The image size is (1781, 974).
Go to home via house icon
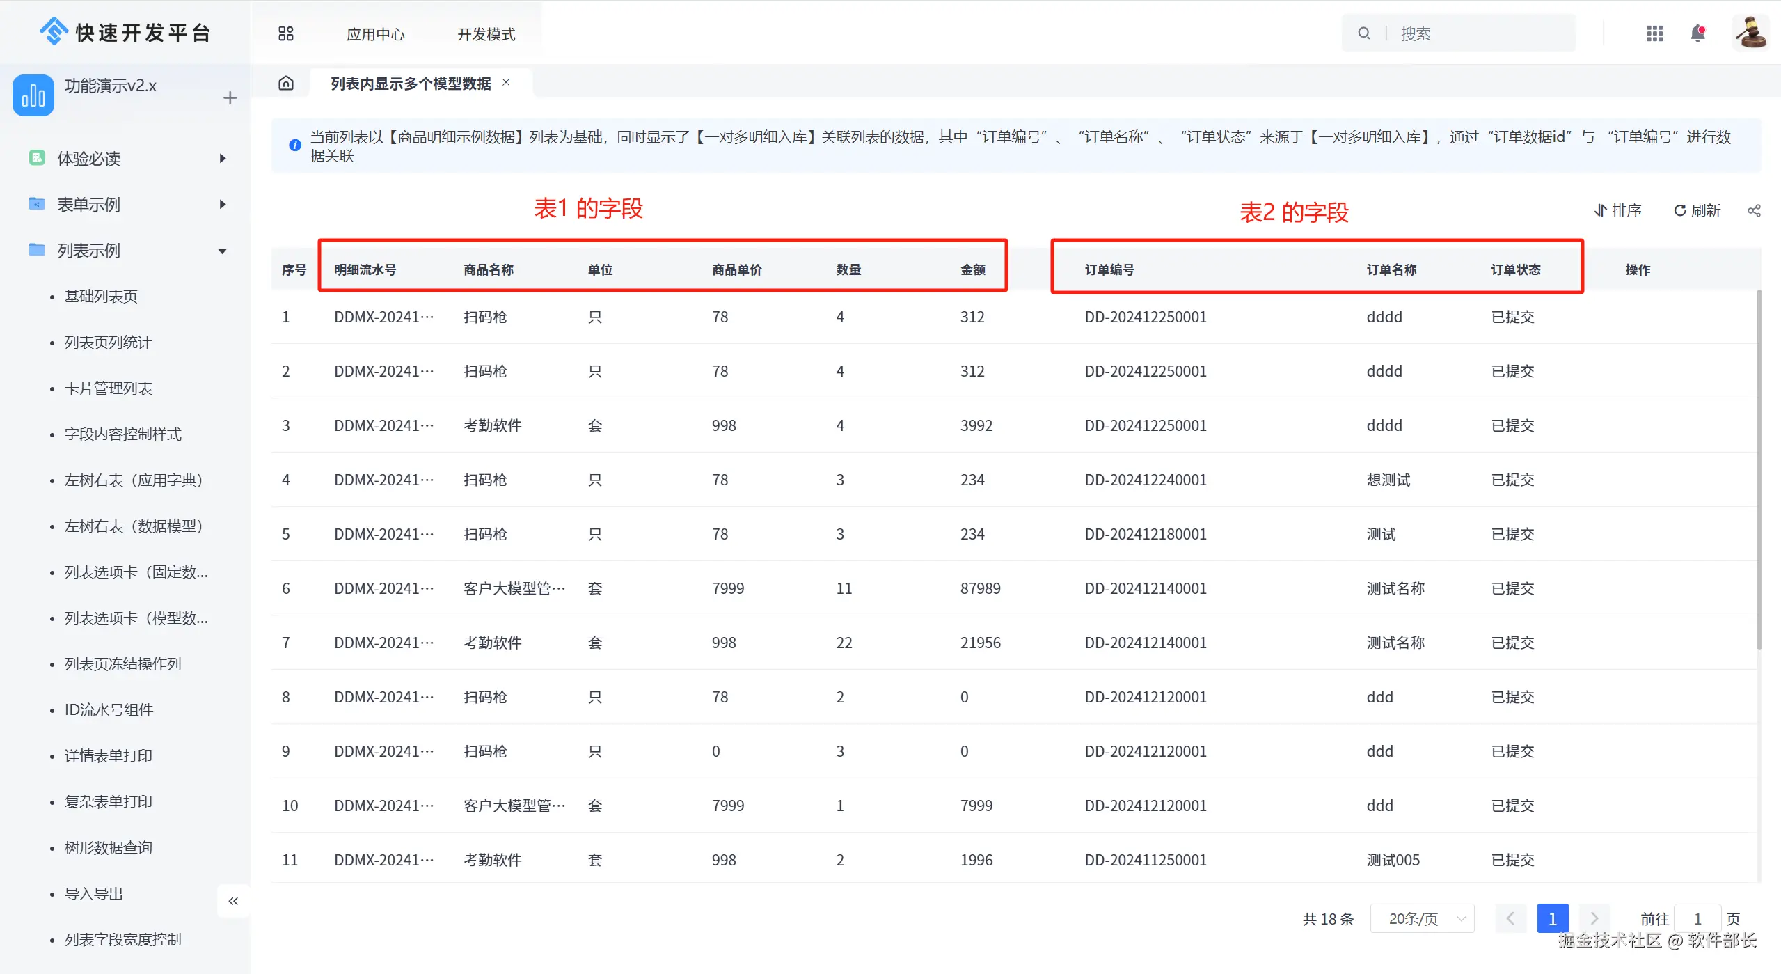click(x=286, y=84)
